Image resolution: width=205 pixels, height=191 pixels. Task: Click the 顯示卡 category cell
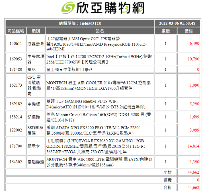click(x=36, y=146)
